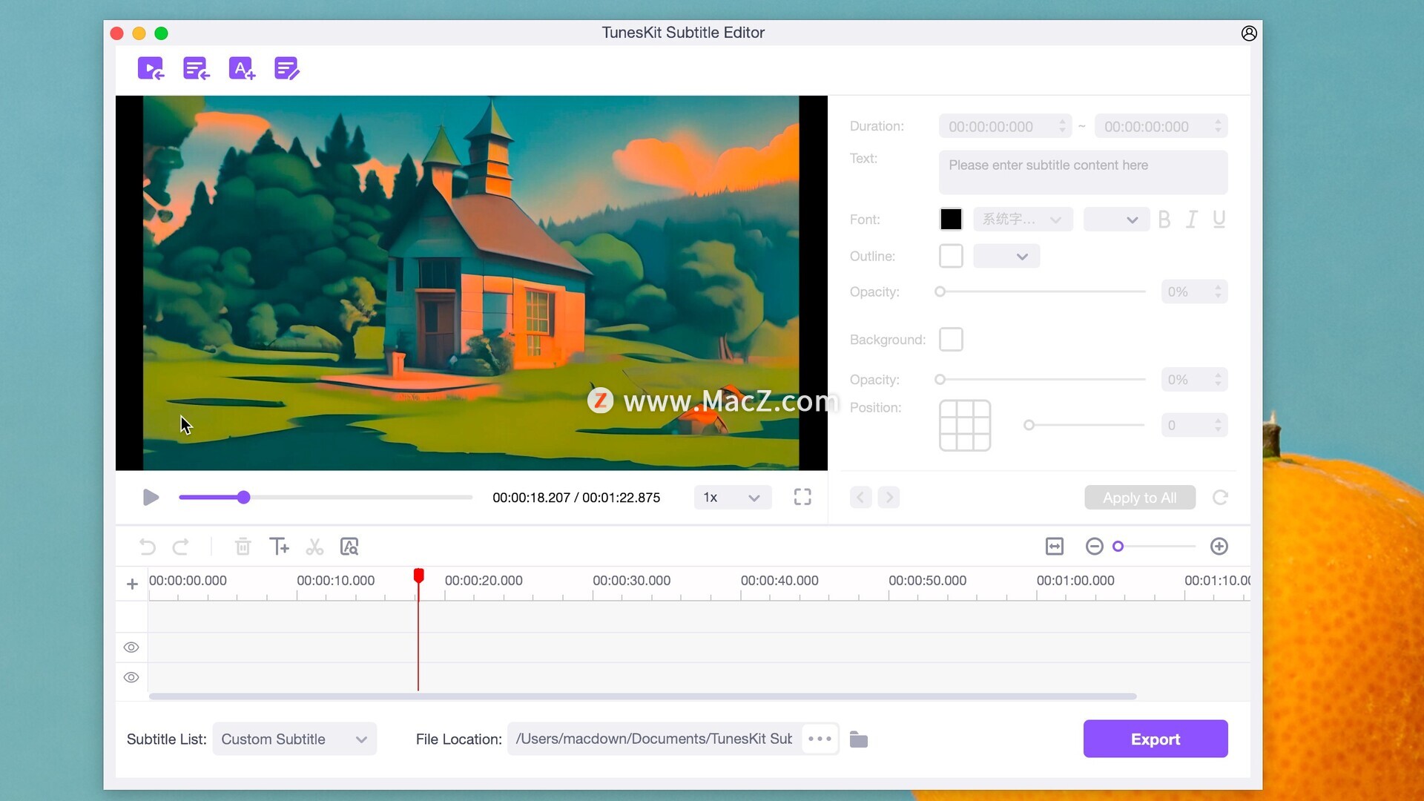The height and width of the screenshot is (801, 1424).
Task: Toggle Underline font style
Action: pyautogui.click(x=1219, y=220)
